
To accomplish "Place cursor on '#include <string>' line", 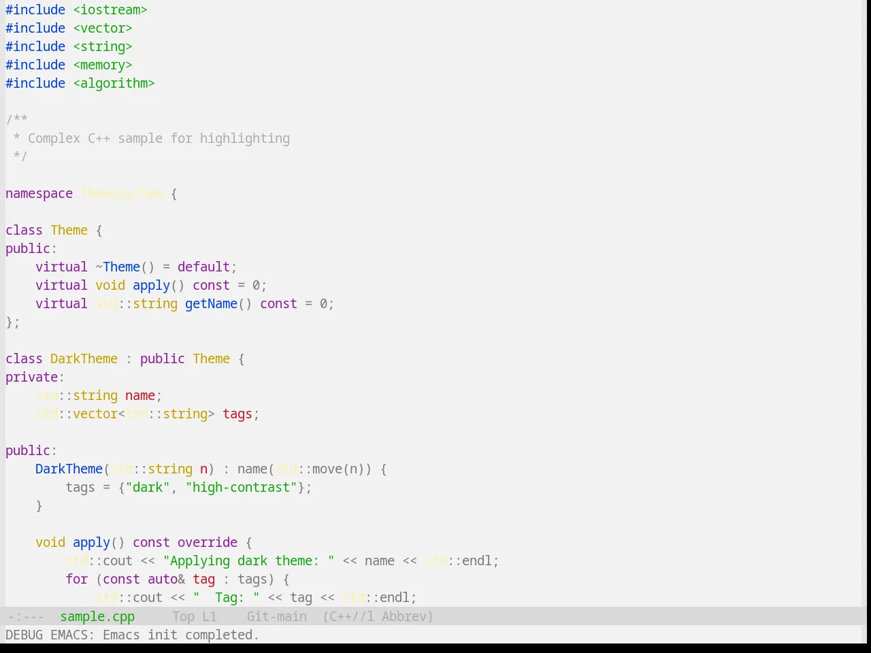I will (69, 46).
